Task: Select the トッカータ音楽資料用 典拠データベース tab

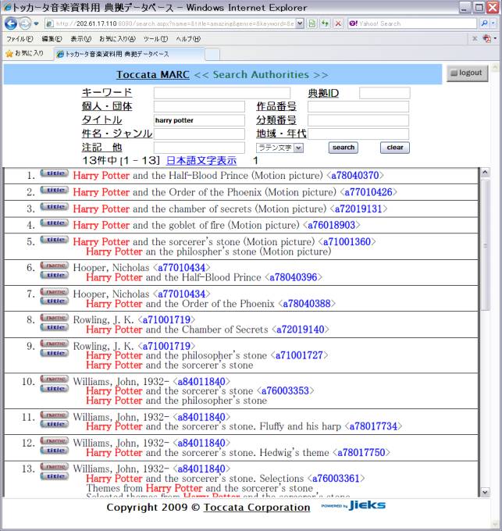Action: [x=129, y=54]
